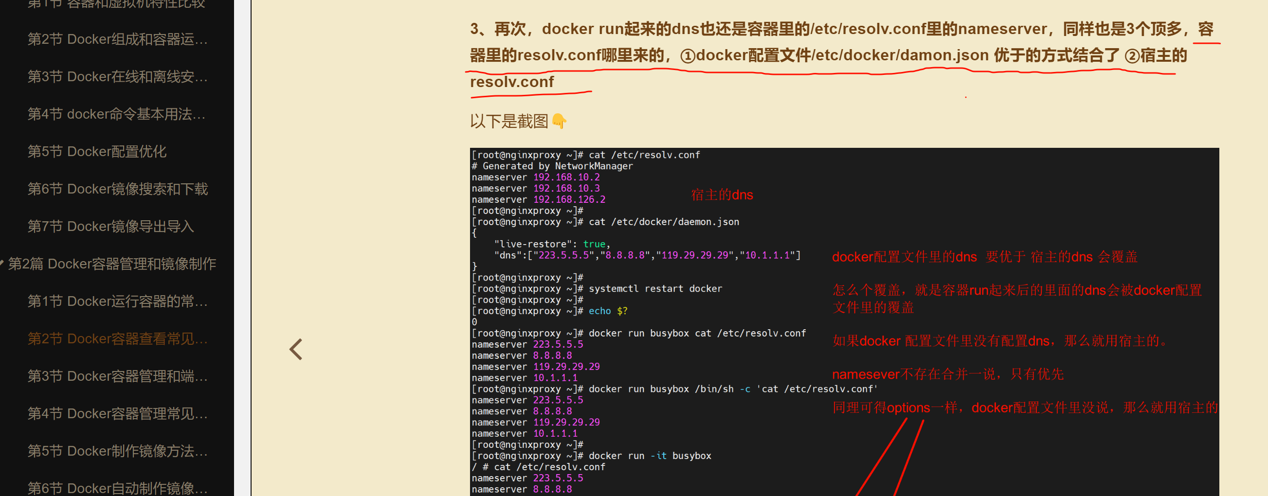Click the underlined text resolv.conf
The height and width of the screenshot is (496, 1268).
[x=511, y=82]
